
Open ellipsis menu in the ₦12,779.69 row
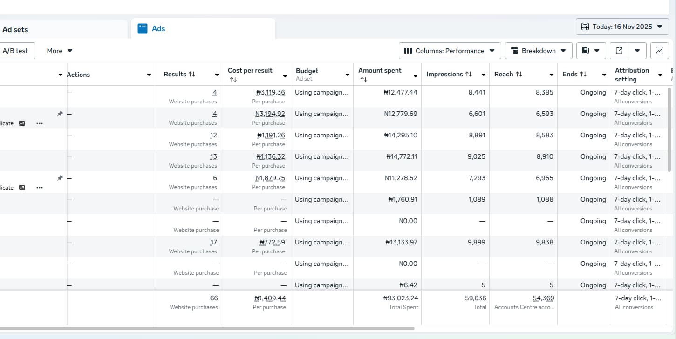pos(40,123)
